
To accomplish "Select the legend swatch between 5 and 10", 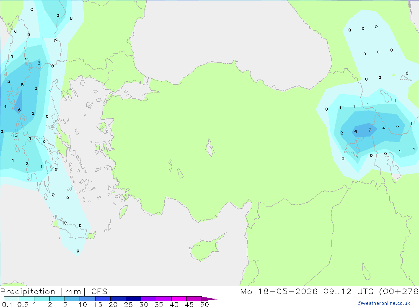I will [72, 299].
